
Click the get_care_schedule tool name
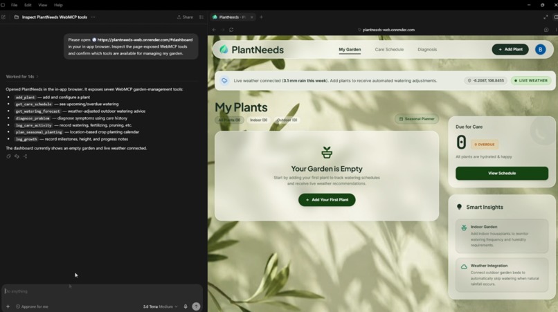pos(33,104)
